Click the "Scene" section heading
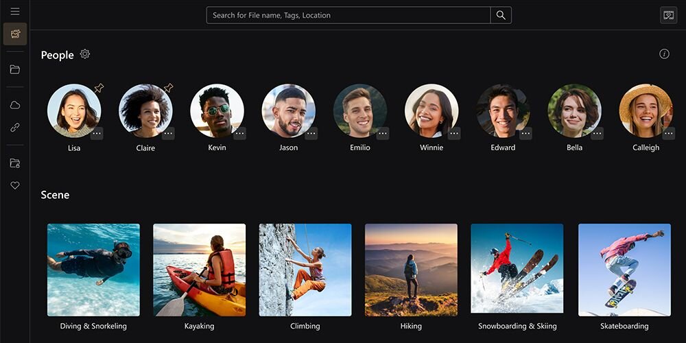Viewport: 686px width, 343px height. pos(55,195)
